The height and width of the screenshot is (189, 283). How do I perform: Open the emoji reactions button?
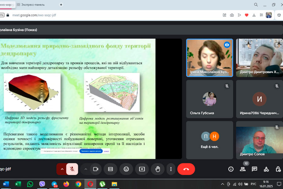[x=126, y=169]
